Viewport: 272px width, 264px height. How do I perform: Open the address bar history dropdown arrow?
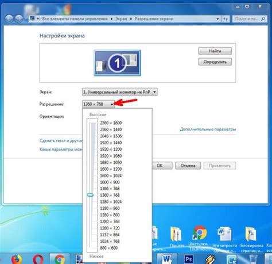click(217, 19)
